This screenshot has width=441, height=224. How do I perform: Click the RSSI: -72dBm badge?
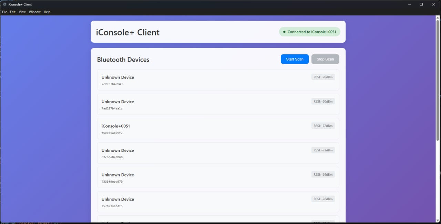323,126
